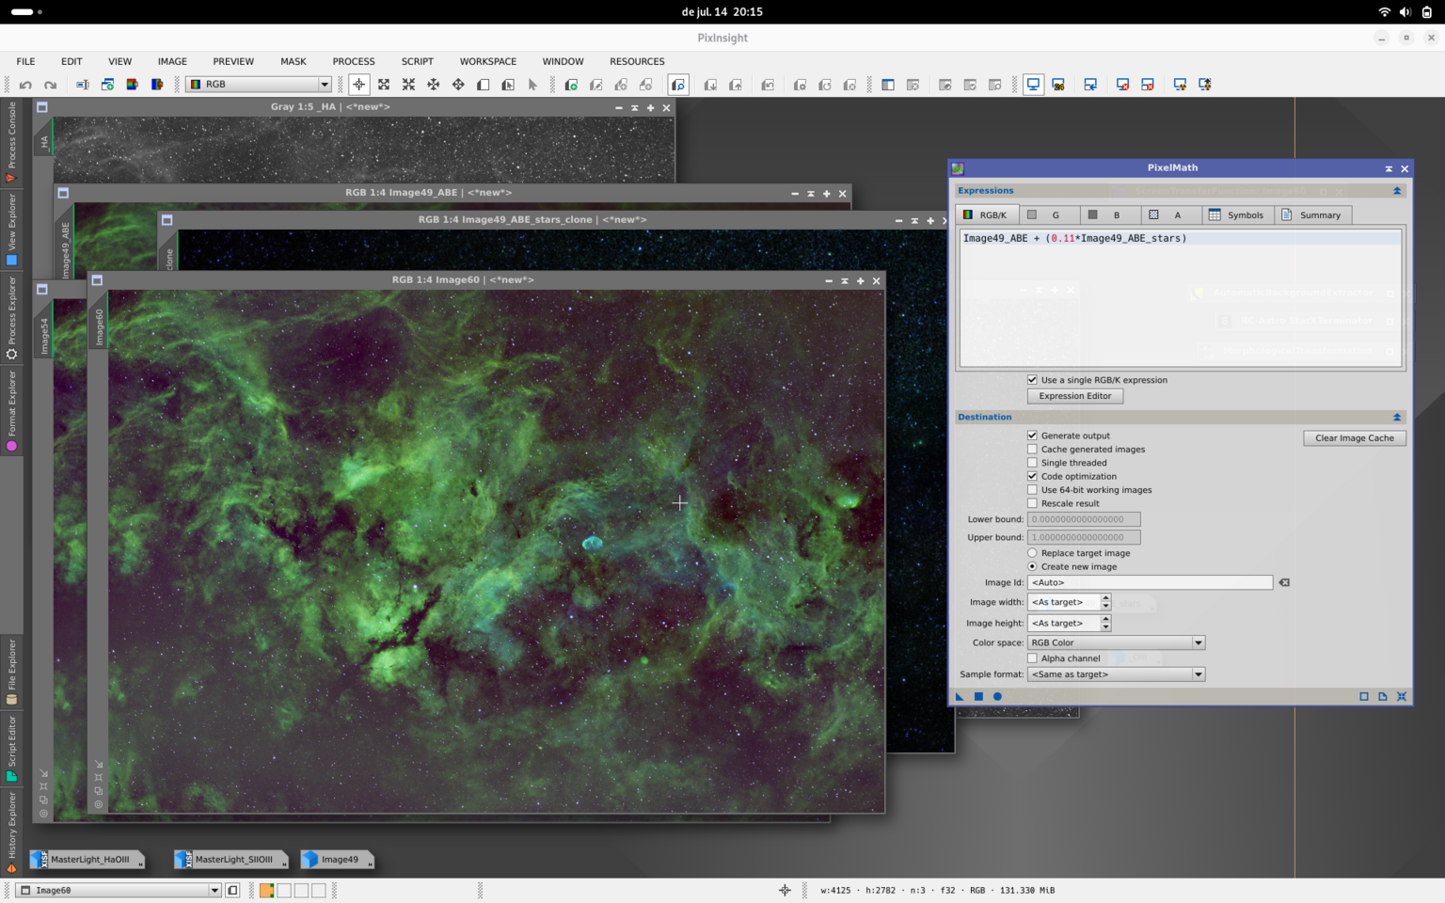The image size is (1445, 903).
Task: Select the pointer arrow tool in the toolbar
Action: click(x=532, y=85)
